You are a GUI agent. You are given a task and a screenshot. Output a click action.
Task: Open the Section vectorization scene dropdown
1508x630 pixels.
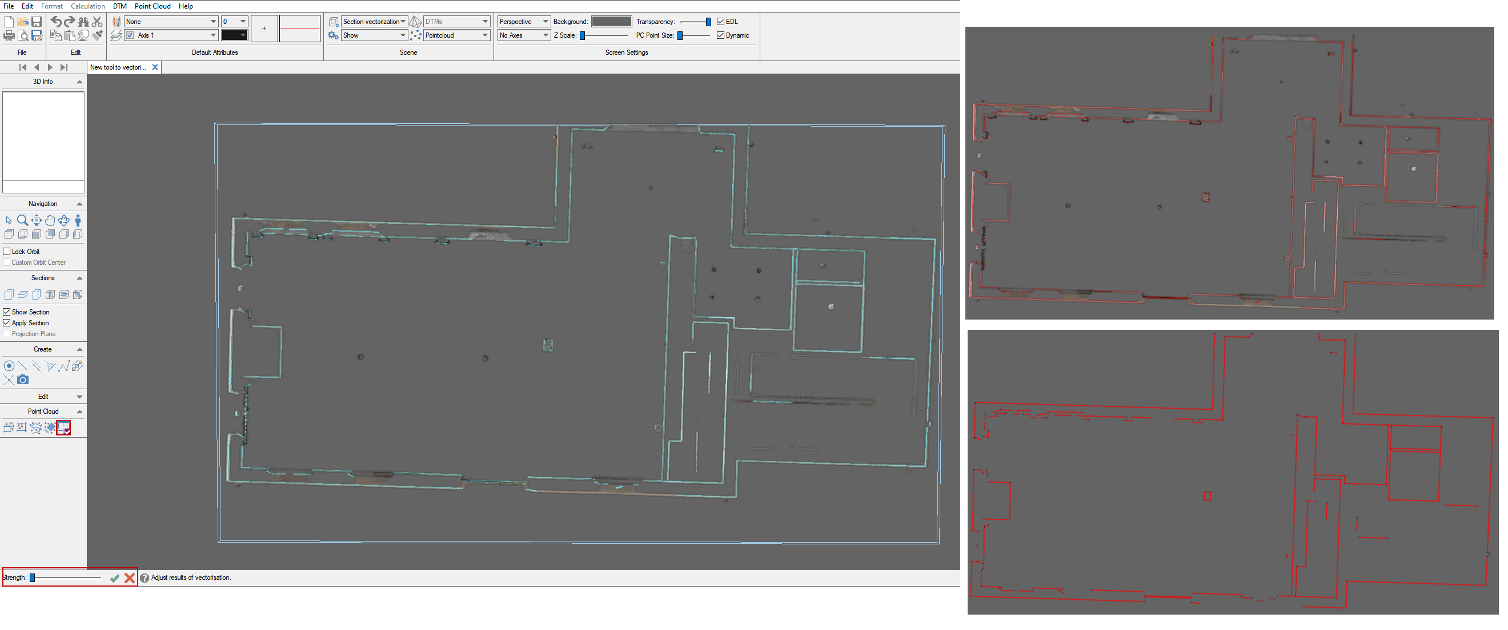point(374,22)
